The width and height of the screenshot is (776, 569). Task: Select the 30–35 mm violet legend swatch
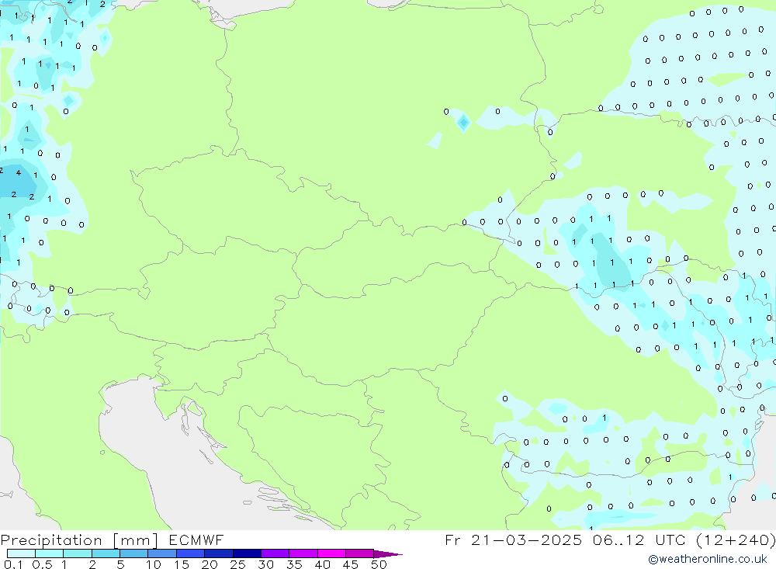coord(275,553)
